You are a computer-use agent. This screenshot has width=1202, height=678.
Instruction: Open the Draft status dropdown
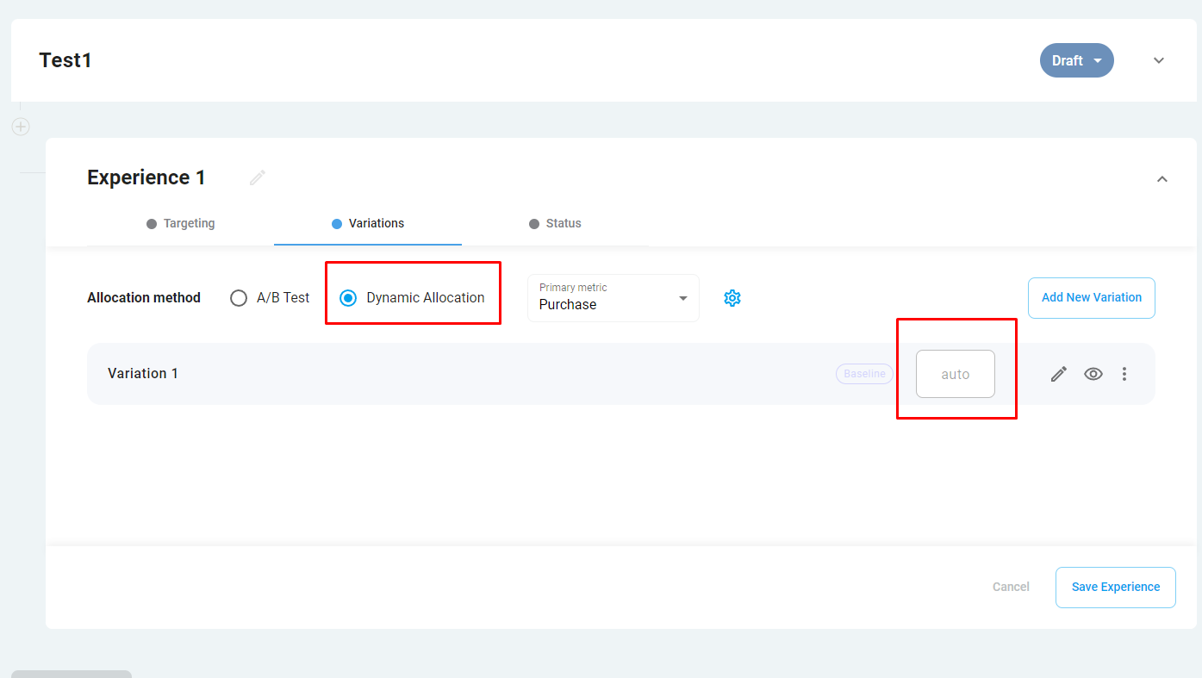[1076, 60]
